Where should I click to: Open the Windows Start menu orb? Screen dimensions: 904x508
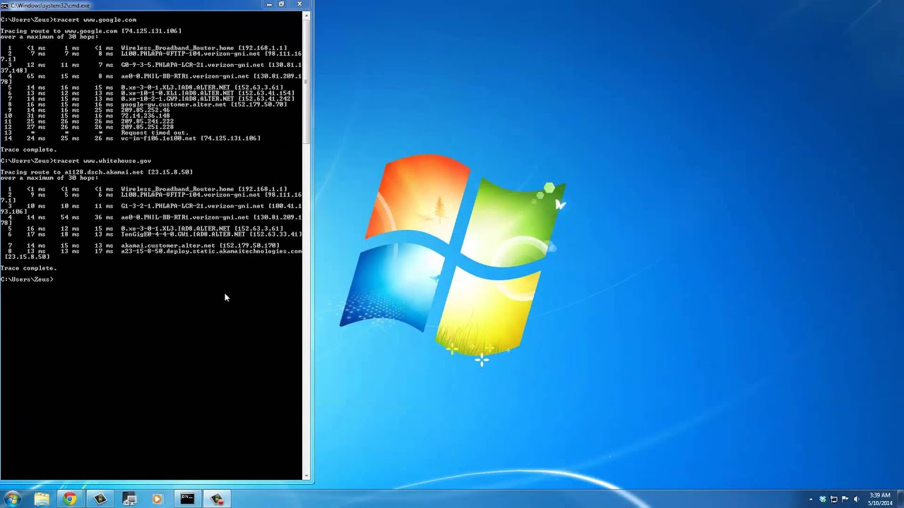[x=12, y=499]
